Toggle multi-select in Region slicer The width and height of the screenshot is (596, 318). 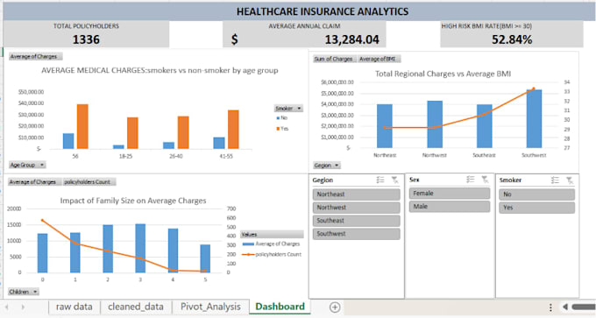[380, 180]
